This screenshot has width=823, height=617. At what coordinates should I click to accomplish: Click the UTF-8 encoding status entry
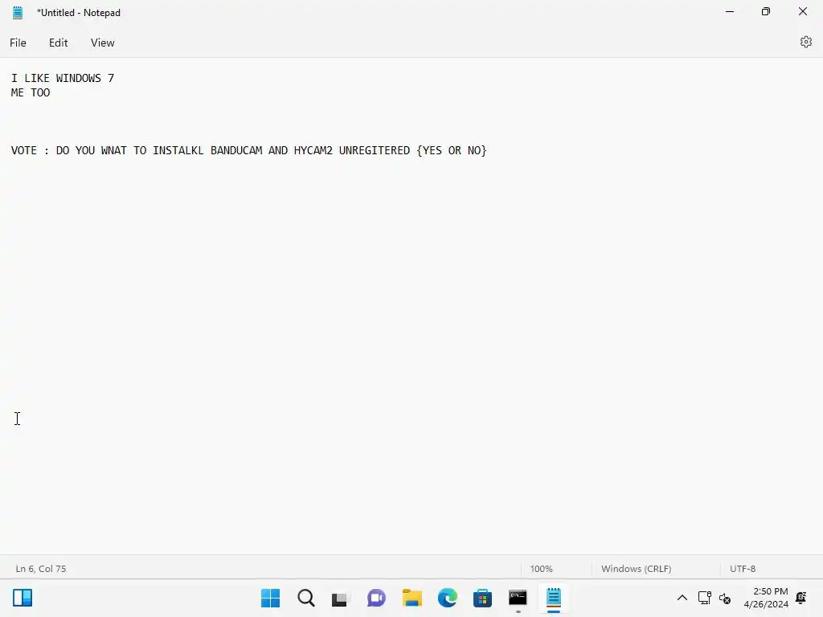pyautogui.click(x=743, y=569)
